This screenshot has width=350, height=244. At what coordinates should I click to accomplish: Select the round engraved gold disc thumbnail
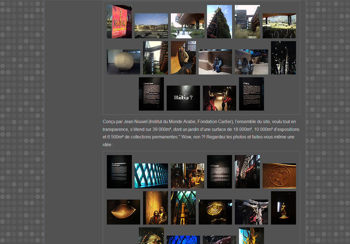pos(279,176)
